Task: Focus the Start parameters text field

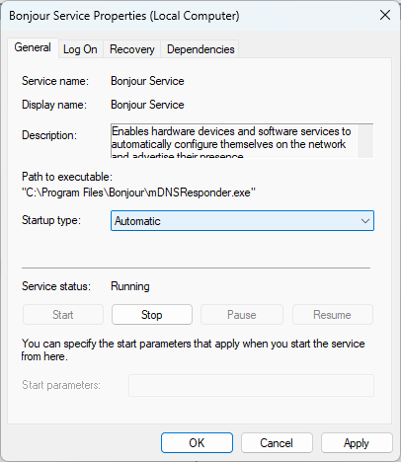Action: pyautogui.click(x=251, y=385)
